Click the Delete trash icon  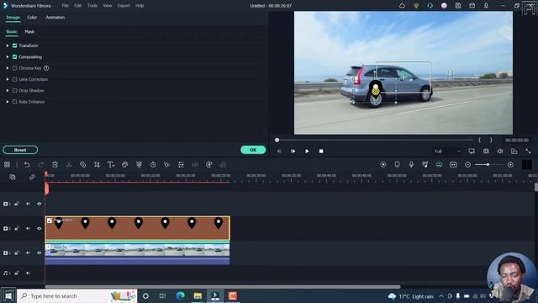point(55,165)
